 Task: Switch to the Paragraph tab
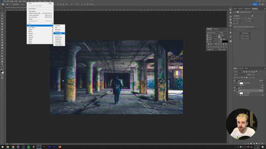pos(216,29)
